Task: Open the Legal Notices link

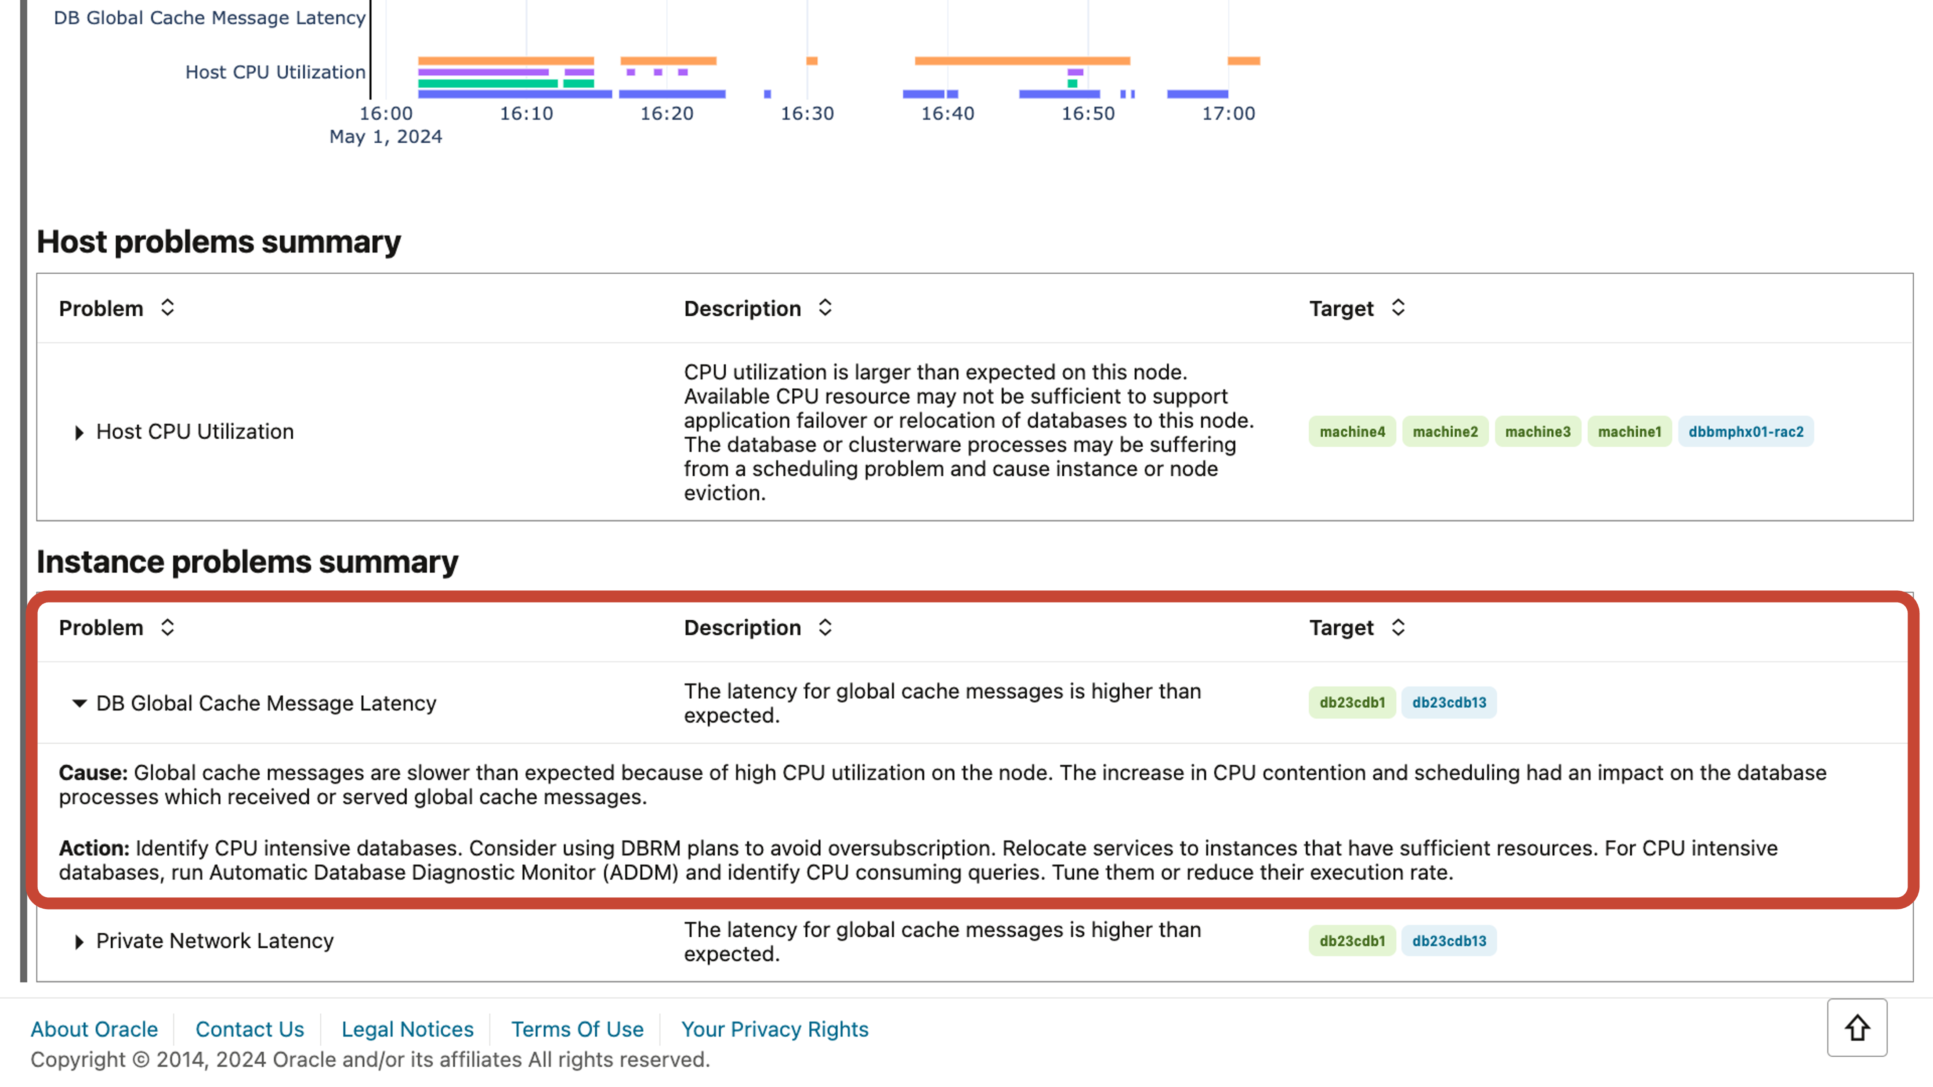Action: pos(407,1029)
